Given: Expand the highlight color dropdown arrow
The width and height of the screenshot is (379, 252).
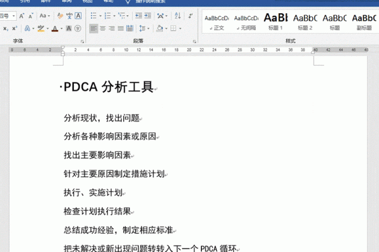Looking at the screenshot, I should [x=47, y=29].
